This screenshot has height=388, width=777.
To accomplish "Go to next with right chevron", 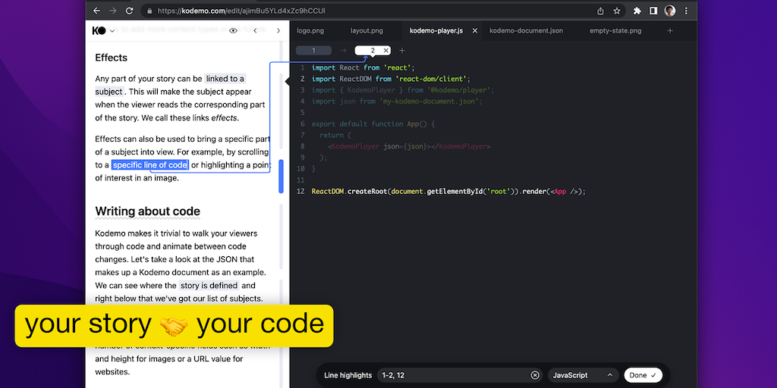I will 278,30.
